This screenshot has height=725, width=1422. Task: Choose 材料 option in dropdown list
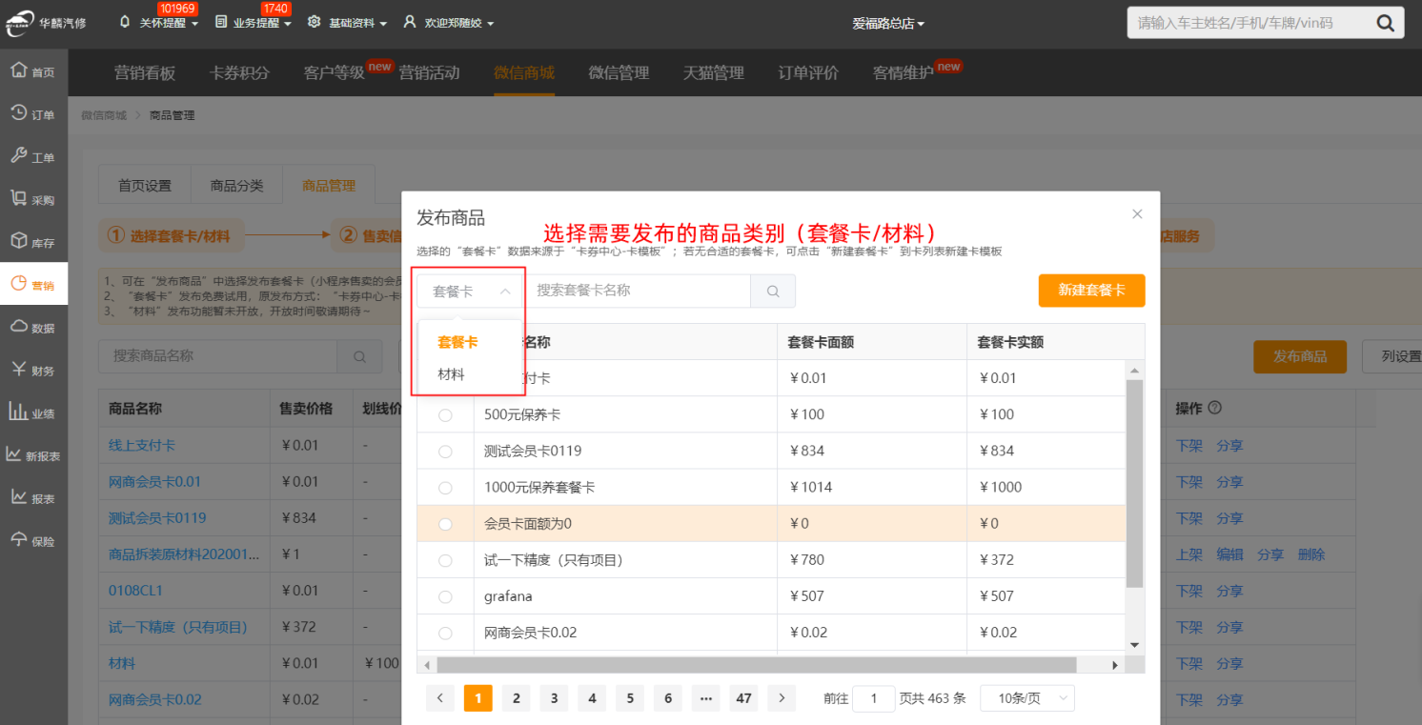click(x=452, y=375)
